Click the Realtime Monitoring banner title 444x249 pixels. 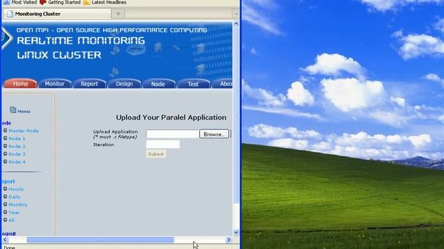click(80, 41)
